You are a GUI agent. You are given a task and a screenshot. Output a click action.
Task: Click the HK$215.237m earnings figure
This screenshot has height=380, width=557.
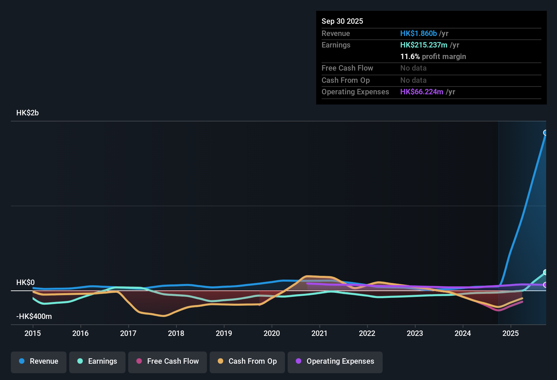(424, 45)
